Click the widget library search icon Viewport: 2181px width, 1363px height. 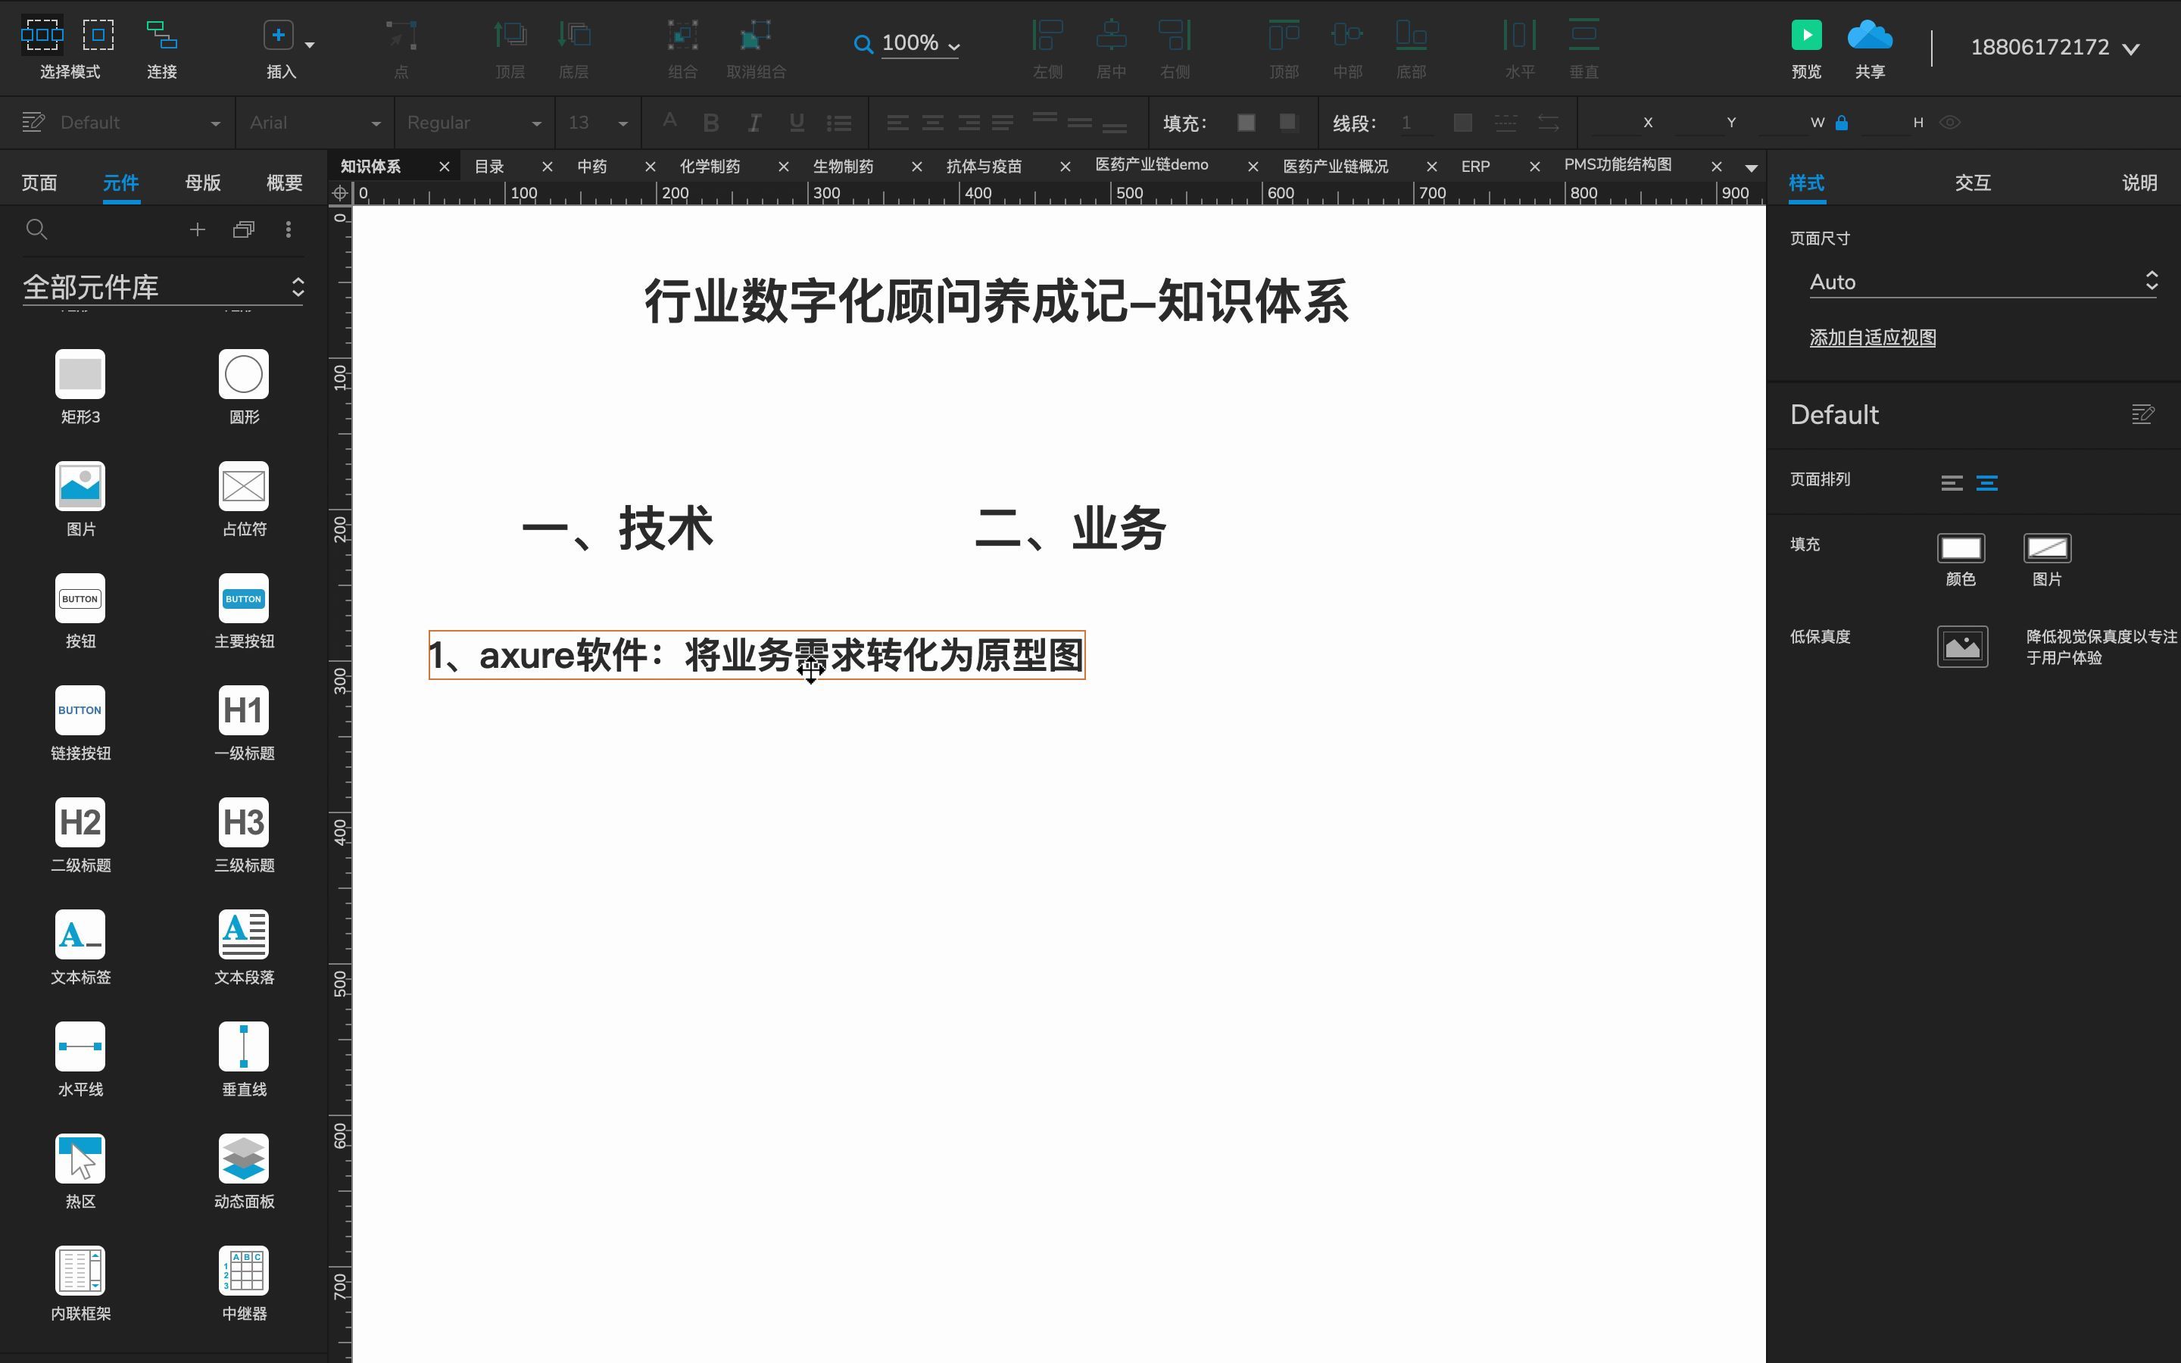(37, 230)
